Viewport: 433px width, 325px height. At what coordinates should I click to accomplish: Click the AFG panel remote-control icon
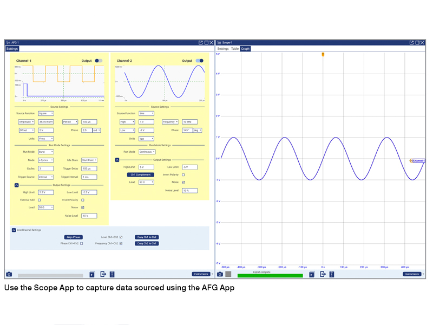coord(112,275)
